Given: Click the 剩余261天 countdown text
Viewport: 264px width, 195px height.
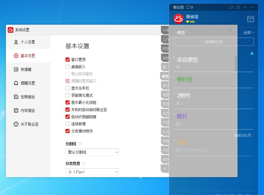Looking at the screenshot, I should point(243,135).
